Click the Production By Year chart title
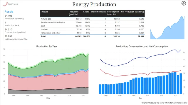The height and width of the screenshot is (105, 188). tap(47, 46)
